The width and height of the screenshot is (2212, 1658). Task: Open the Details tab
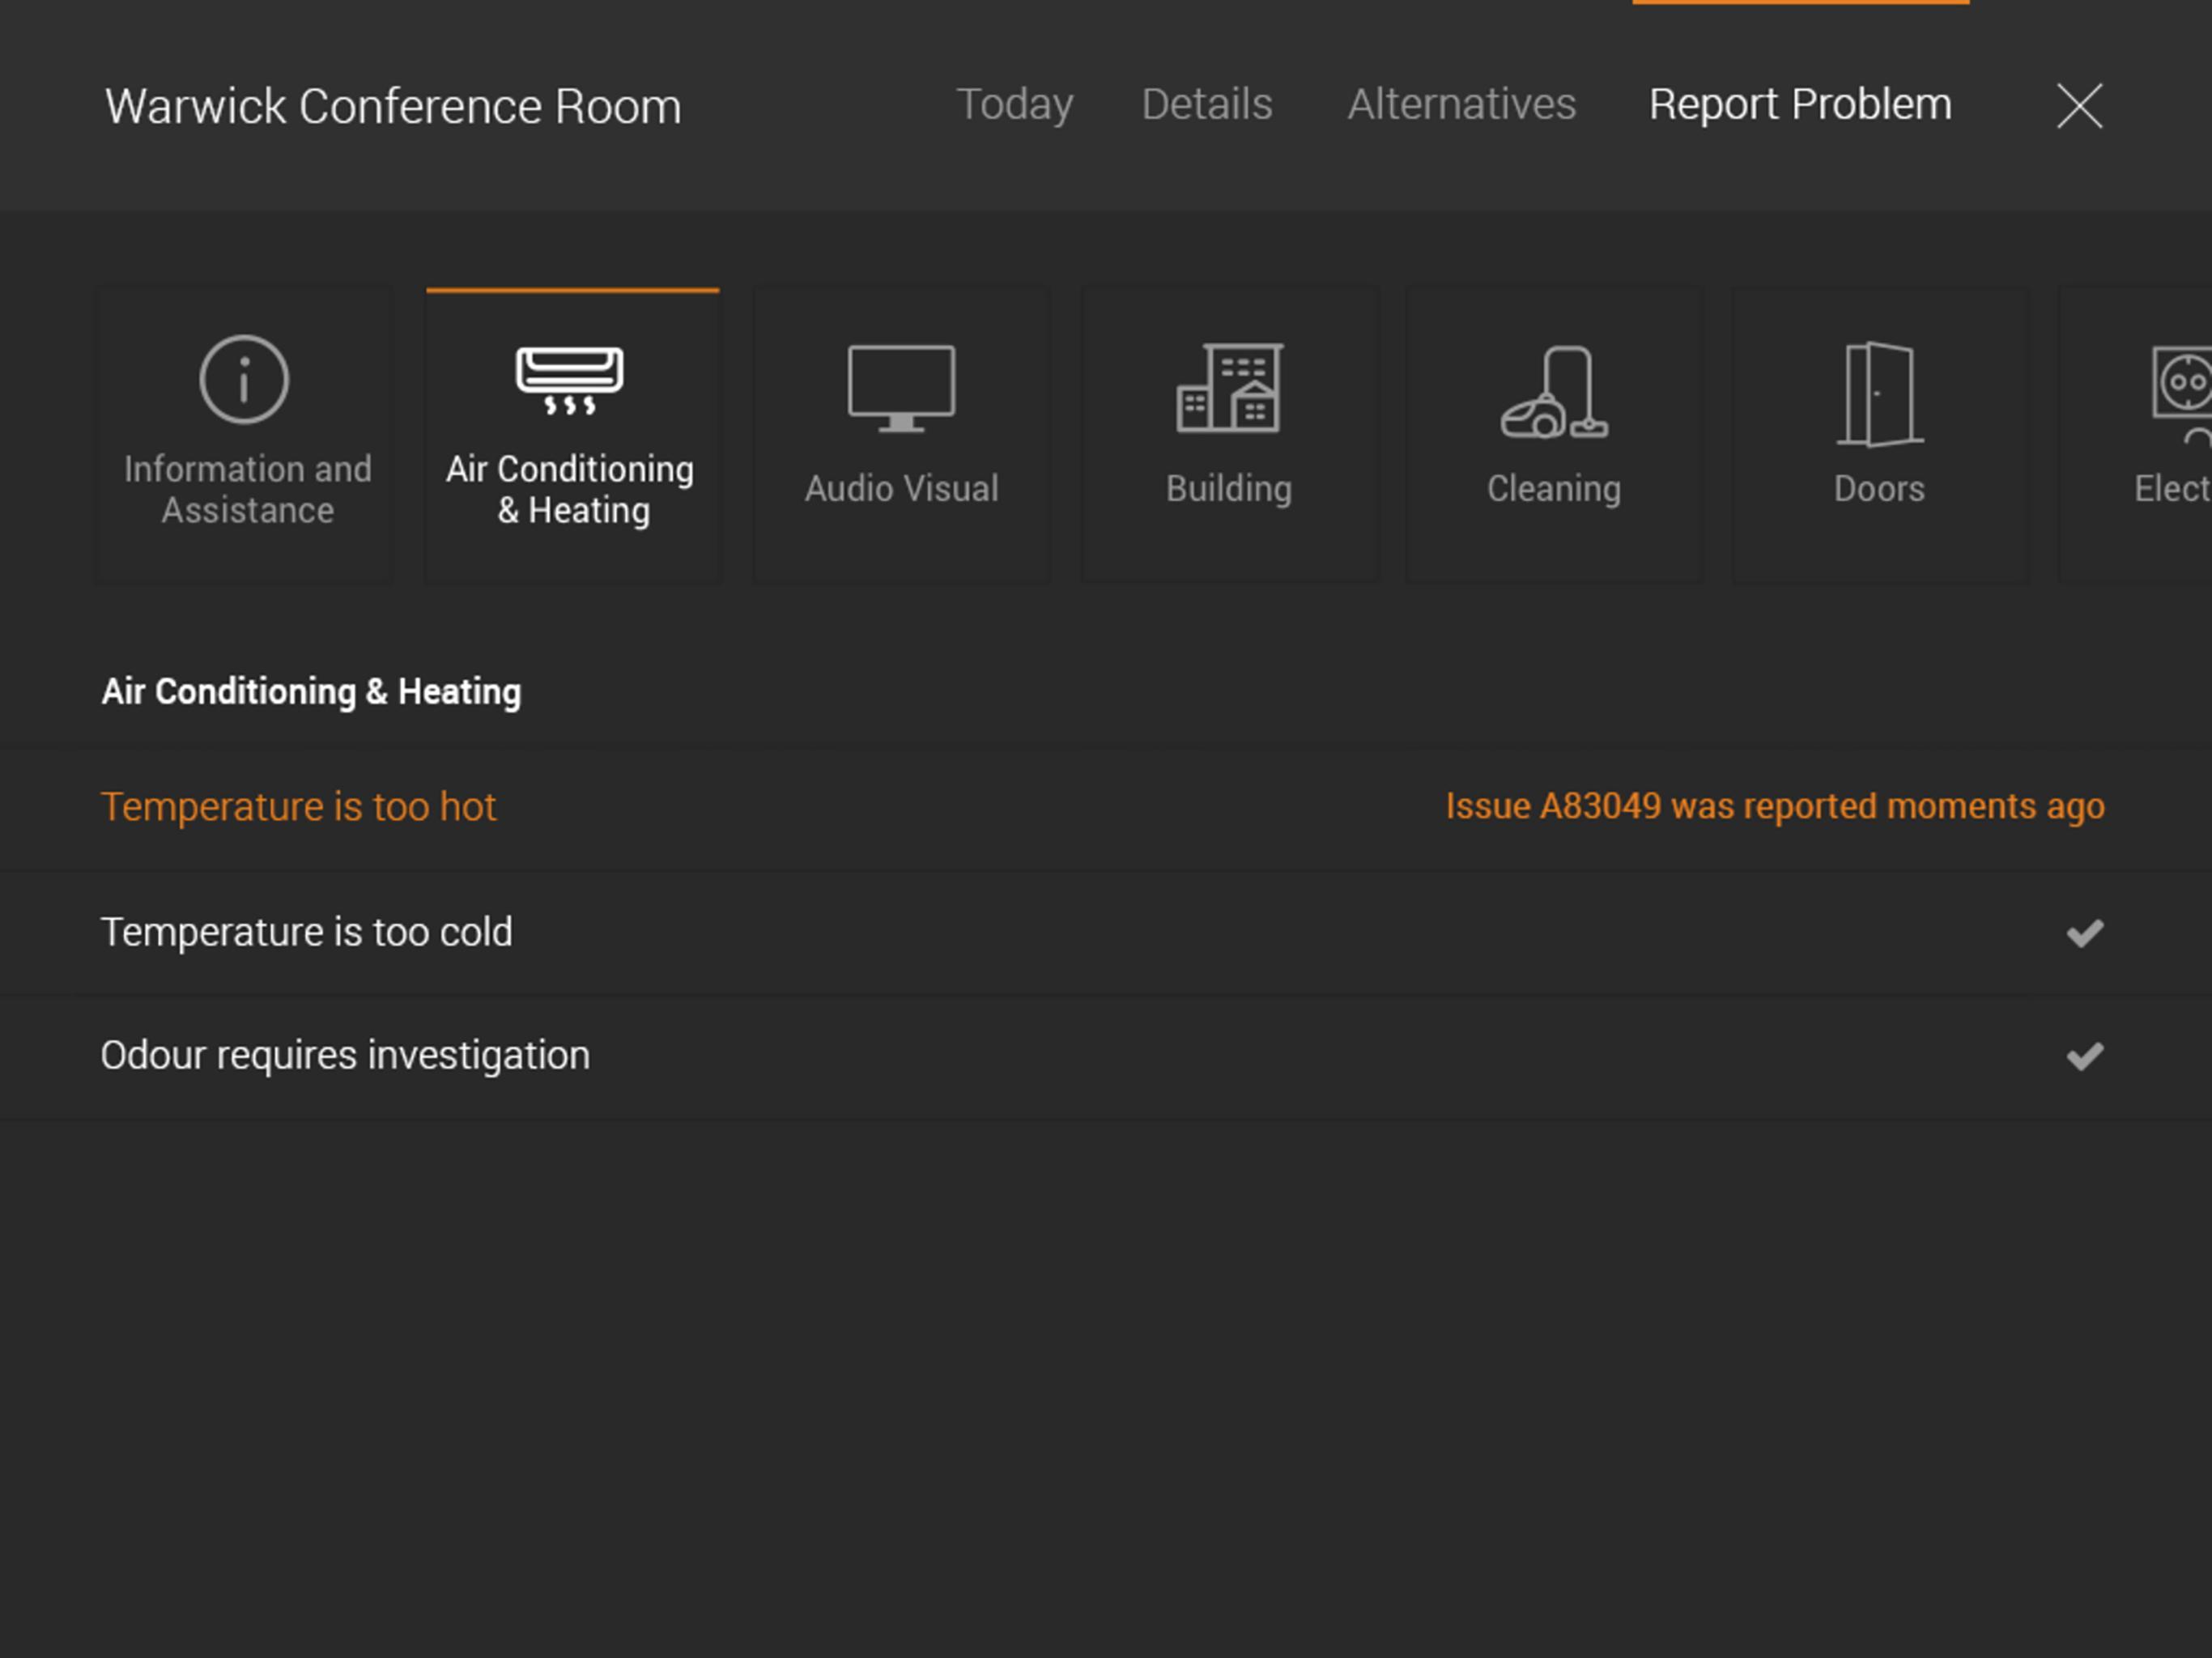pyautogui.click(x=1207, y=104)
